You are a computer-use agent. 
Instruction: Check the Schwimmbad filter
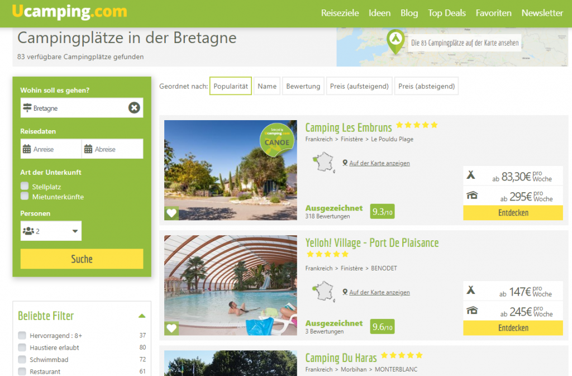(22, 359)
